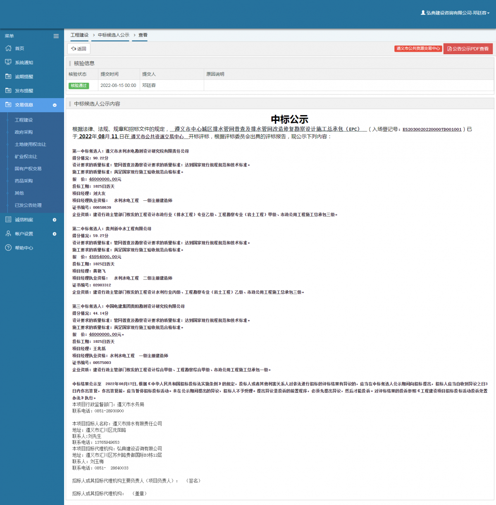Viewport: 496px width, 505px height.
Task: Click the 帐户设置 person icon
Action: (8, 233)
